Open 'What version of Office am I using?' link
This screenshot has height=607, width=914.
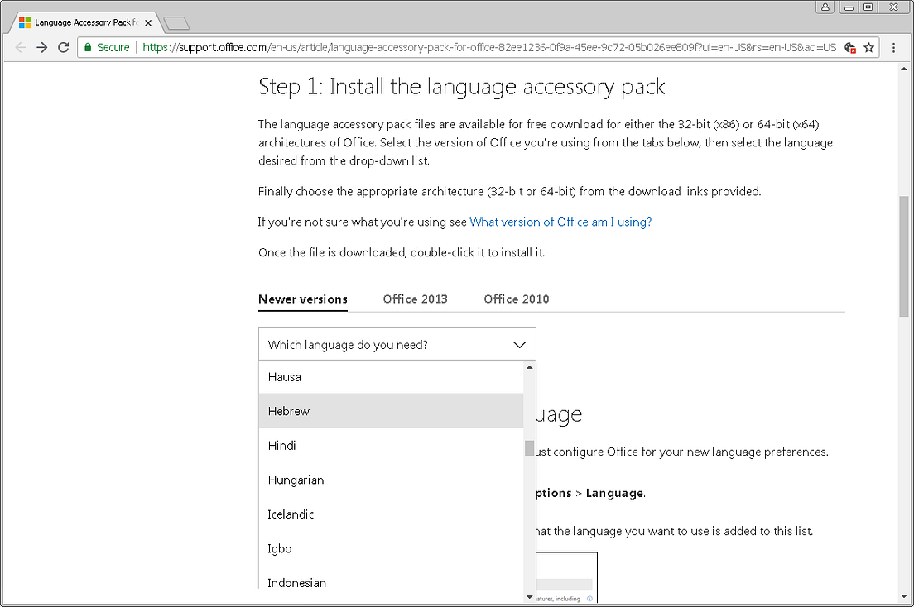click(x=560, y=222)
